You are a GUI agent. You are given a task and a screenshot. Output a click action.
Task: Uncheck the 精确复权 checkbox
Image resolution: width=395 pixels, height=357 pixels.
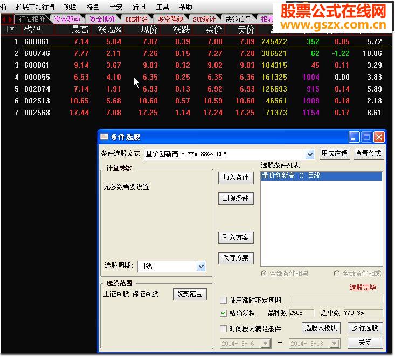click(223, 313)
